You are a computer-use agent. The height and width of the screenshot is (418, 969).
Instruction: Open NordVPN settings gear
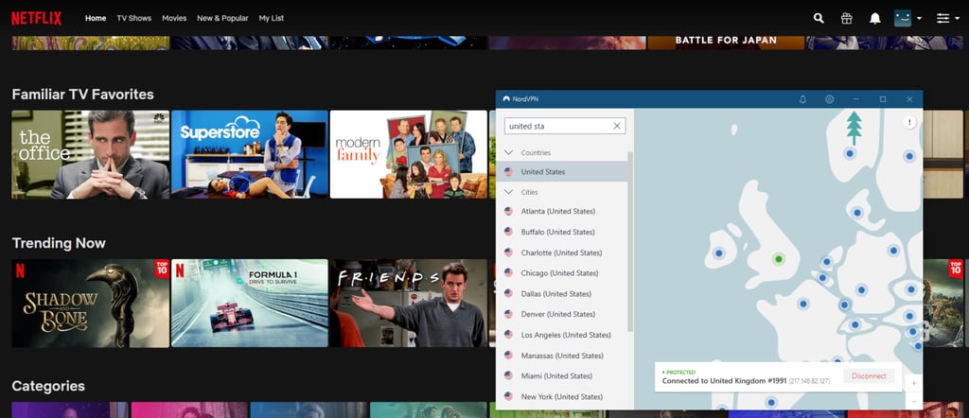829,98
